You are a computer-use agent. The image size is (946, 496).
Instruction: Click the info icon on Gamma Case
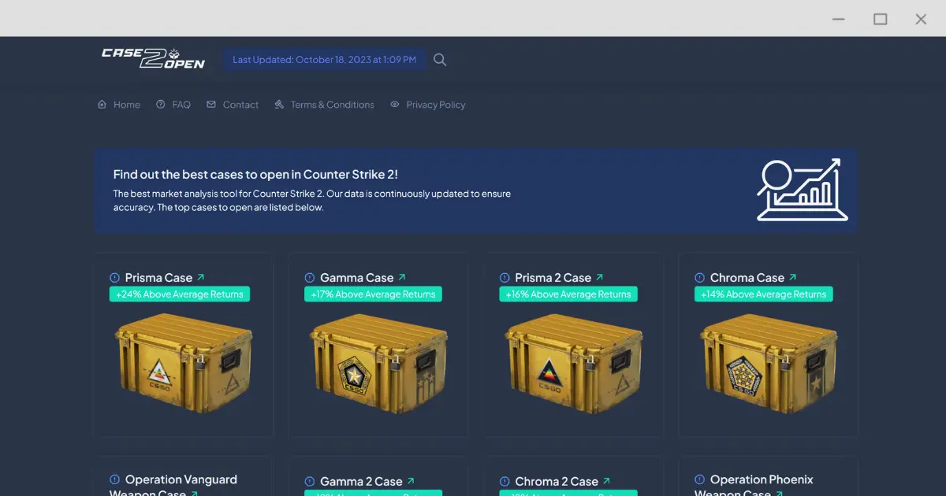click(308, 277)
